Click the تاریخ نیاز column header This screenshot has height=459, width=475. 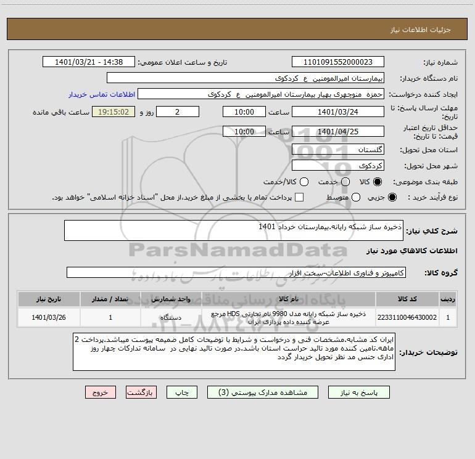click(x=49, y=299)
